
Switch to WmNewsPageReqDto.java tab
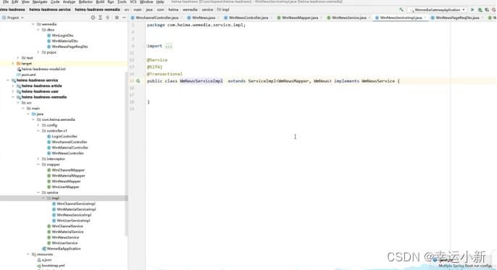click(x=457, y=17)
